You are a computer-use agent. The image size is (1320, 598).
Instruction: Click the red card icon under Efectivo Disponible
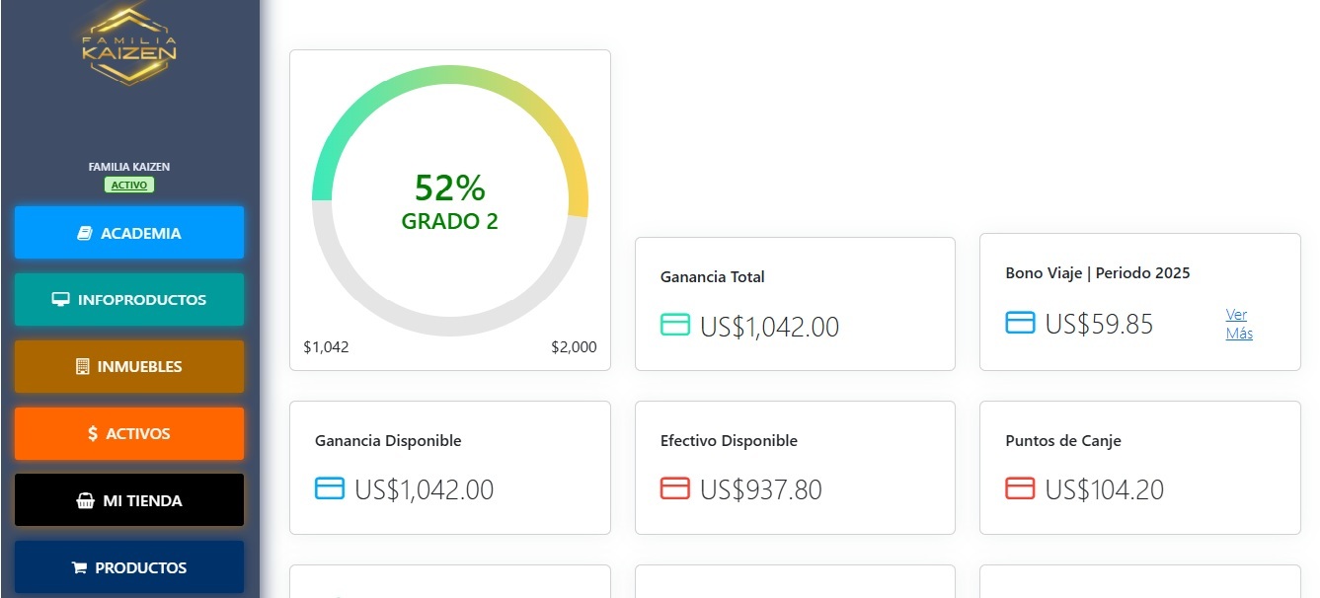point(675,488)
